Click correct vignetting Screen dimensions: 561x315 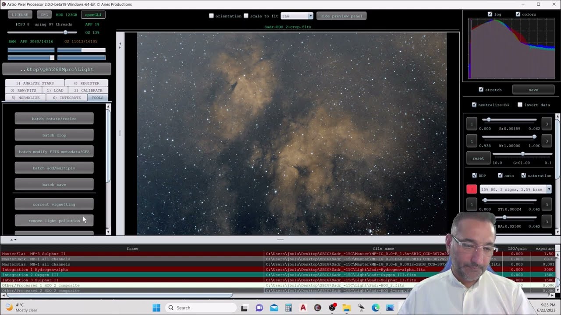point(54,204)
